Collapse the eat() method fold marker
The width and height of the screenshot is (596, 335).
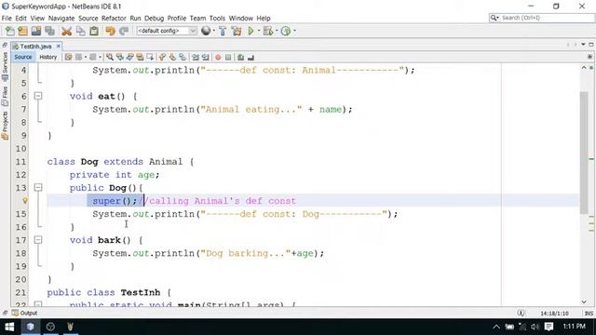pos(38,96)
